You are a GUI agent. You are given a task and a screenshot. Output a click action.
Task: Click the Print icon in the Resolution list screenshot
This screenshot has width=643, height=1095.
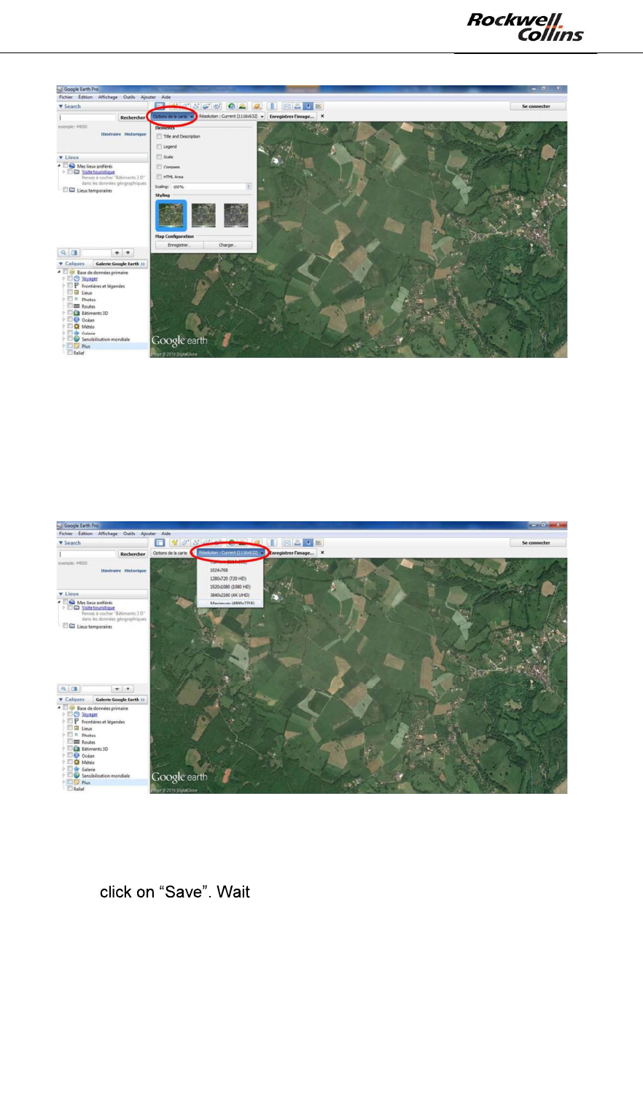[297, 542]
